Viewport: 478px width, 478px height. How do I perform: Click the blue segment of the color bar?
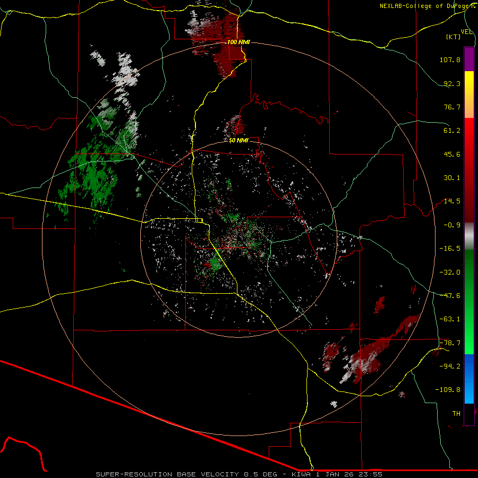469,379
